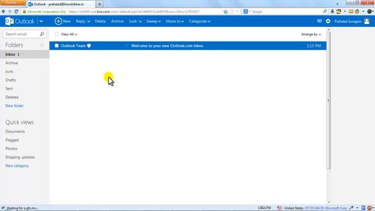Viewport: 375px width, 211px height.
Task: Click the New folder link
Action: point(14,105)
